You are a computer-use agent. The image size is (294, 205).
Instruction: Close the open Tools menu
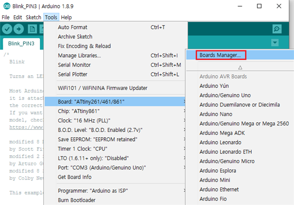[51, 18]
